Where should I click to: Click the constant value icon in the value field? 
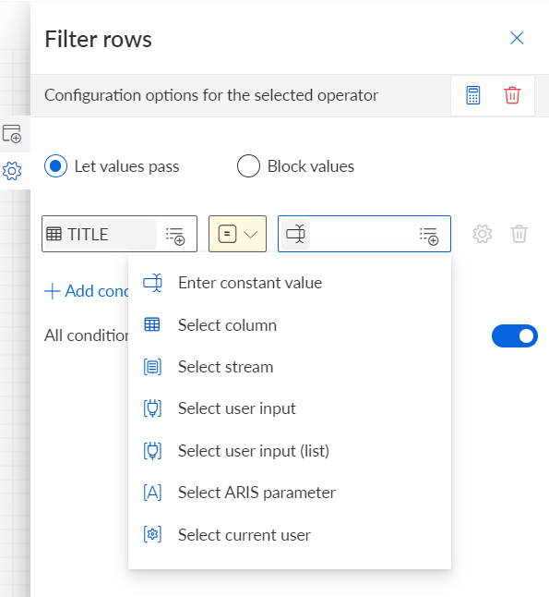coord(296,234)
